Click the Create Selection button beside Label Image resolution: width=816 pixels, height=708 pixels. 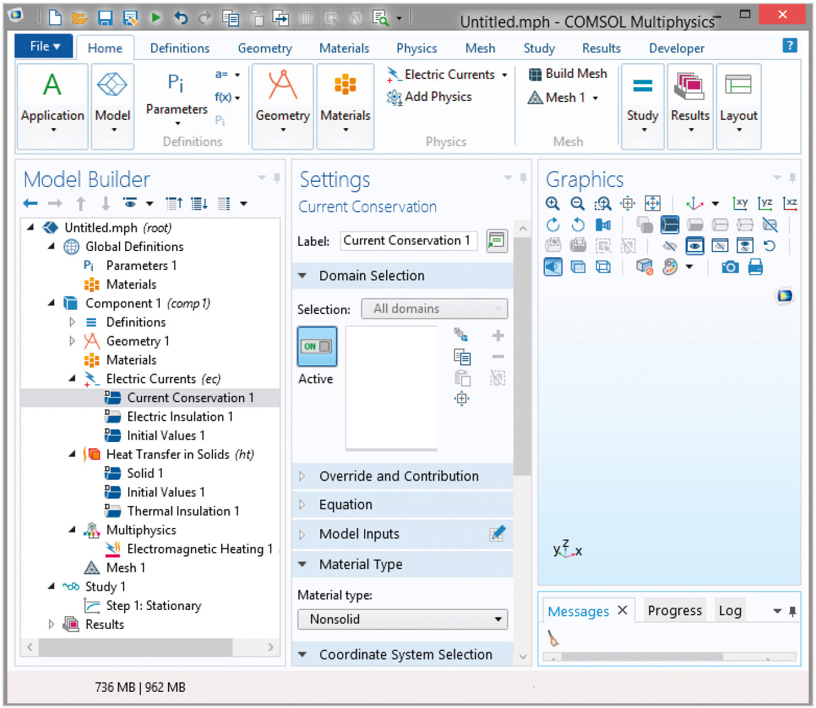click(497, 241)
